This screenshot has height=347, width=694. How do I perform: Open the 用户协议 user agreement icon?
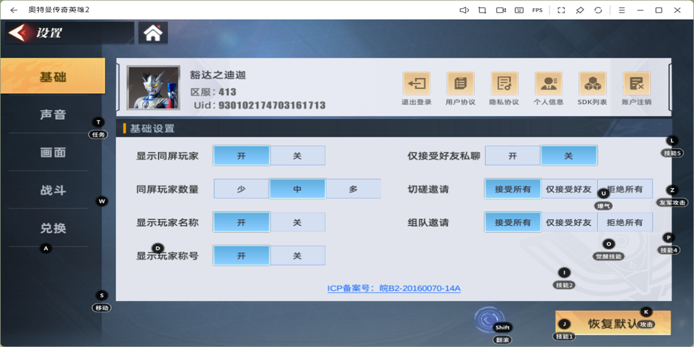[x=460, y=84]
